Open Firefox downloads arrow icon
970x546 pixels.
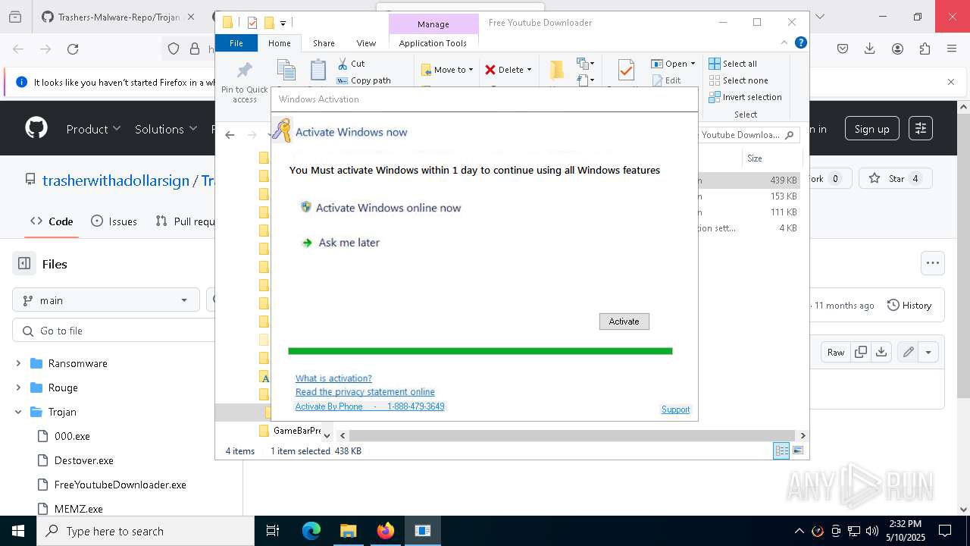pos(870,49)
